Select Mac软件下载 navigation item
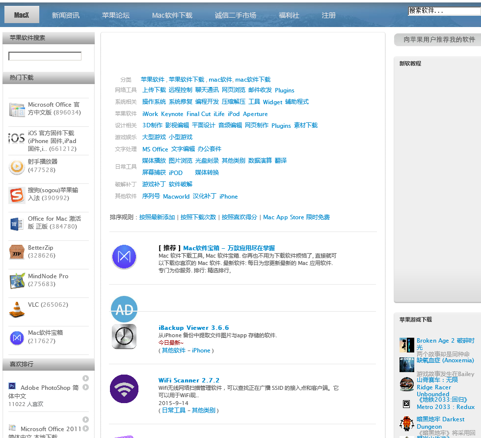Screen dimensions: 481x438 coord(172,15)
